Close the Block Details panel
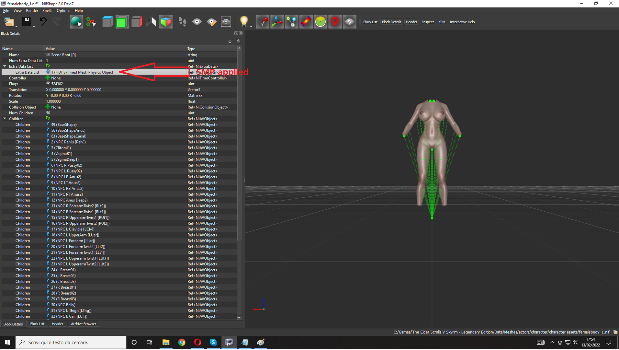Viewport: 619px width, 350px height. pyautogui.click(x=241, y=33)
